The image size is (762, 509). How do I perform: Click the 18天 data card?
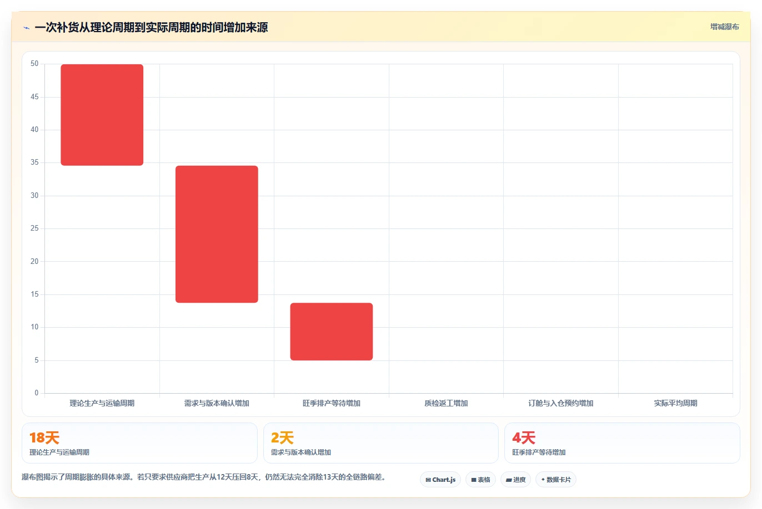pyautogui.click(x=139, y=443)
